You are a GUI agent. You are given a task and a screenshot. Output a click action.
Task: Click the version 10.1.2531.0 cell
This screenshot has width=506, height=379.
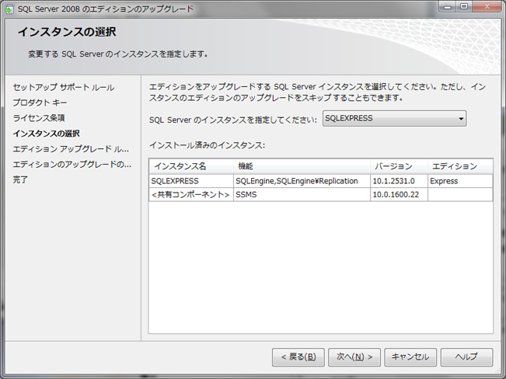coord(400,181)
